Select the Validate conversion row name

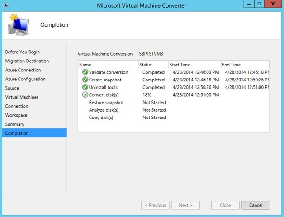109,72
